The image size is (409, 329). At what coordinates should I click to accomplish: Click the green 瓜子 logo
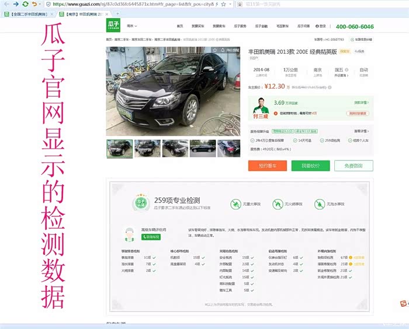coord(113,25)
